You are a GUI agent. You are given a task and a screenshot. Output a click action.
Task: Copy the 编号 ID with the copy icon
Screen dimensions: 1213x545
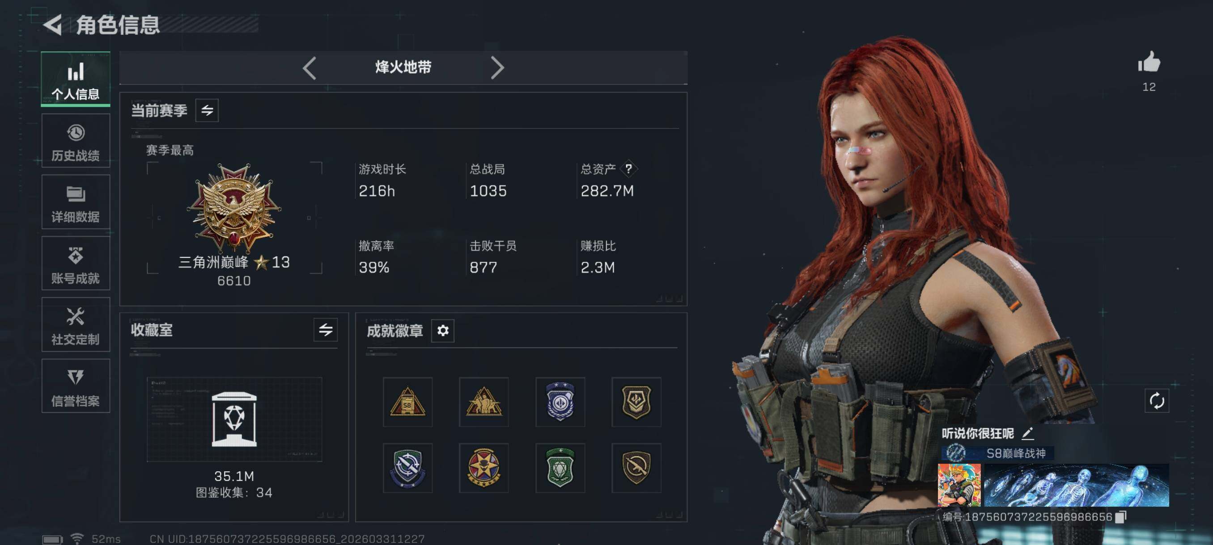point(1121,517)
